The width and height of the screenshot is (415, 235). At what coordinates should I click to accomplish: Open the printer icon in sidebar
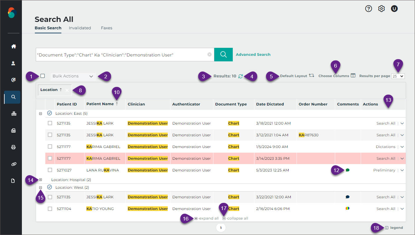pos(13,147)
